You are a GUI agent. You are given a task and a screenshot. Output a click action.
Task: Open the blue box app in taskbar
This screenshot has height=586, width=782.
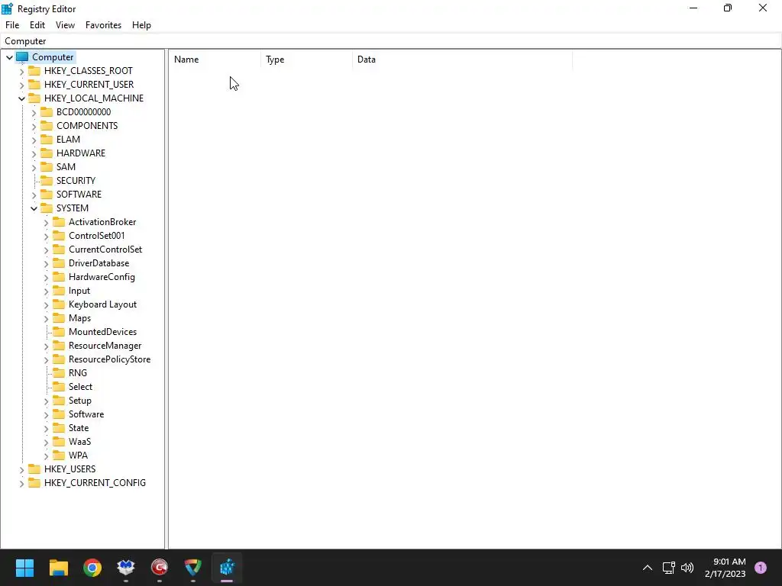pos(126,568)
